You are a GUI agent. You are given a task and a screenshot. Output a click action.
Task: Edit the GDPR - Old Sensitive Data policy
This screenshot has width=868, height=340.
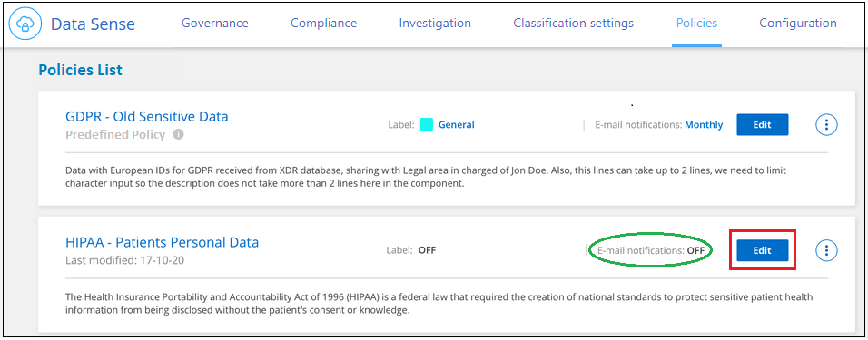763,125
